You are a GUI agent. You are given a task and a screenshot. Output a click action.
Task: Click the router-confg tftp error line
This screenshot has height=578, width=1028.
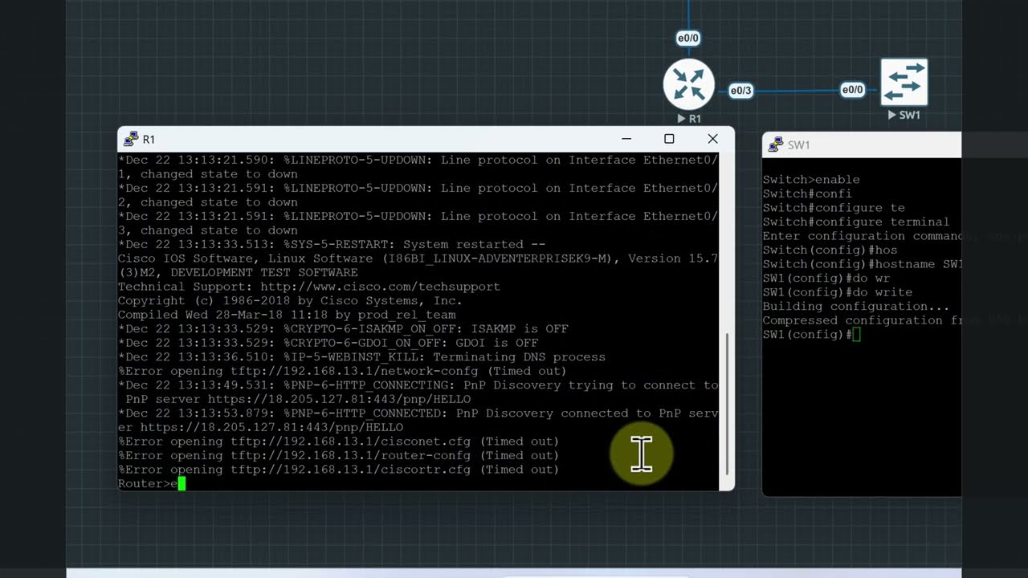339,455
